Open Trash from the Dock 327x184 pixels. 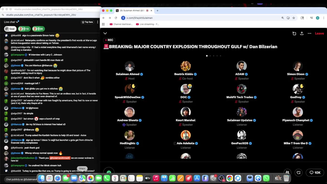tap(286, 178)
